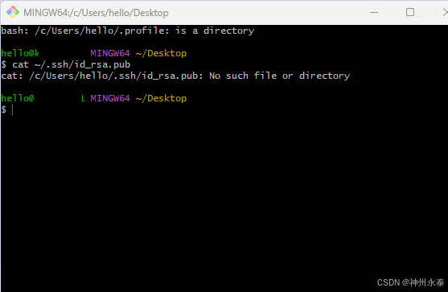Screen dimensions: 448x292
Task: Click the MINGW64:/c/Users/hello/Desktop window title
Action: (x=96, y=13)
